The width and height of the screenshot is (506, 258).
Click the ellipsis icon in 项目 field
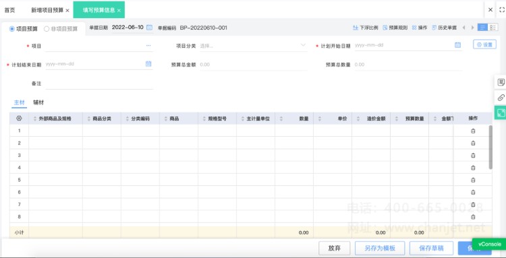pyautogui.click(x=148, y=46)
